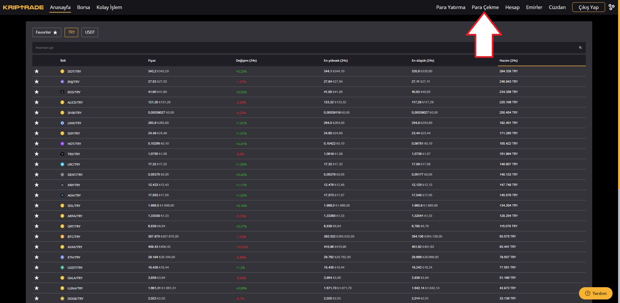
Task: Sort by Fiyat column header
Action: coord(152,61)
